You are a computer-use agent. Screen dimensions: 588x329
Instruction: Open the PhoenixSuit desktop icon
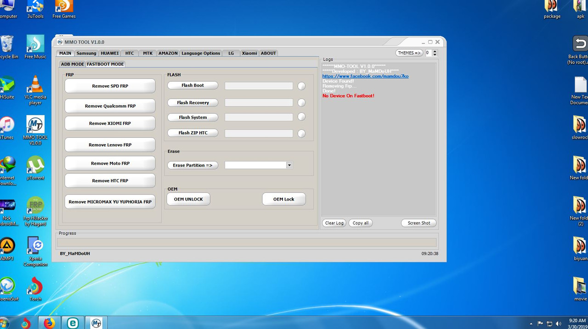[8, 289]
